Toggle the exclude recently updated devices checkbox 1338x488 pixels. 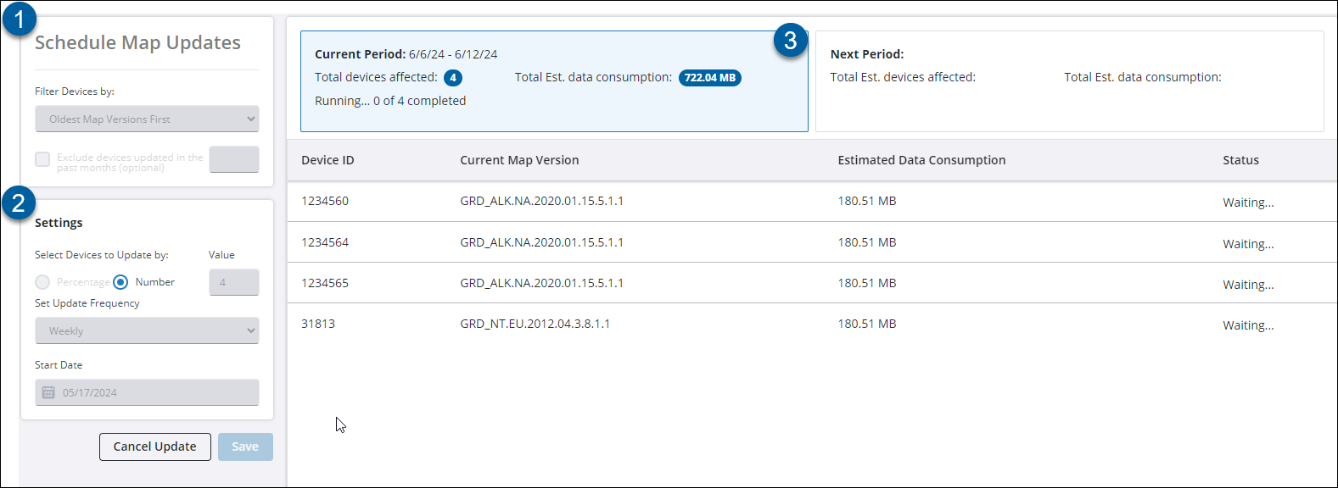coord(42,159)
